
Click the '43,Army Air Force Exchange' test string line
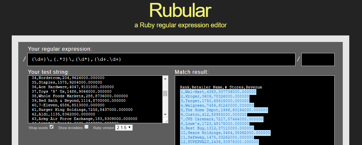(84, 119)
